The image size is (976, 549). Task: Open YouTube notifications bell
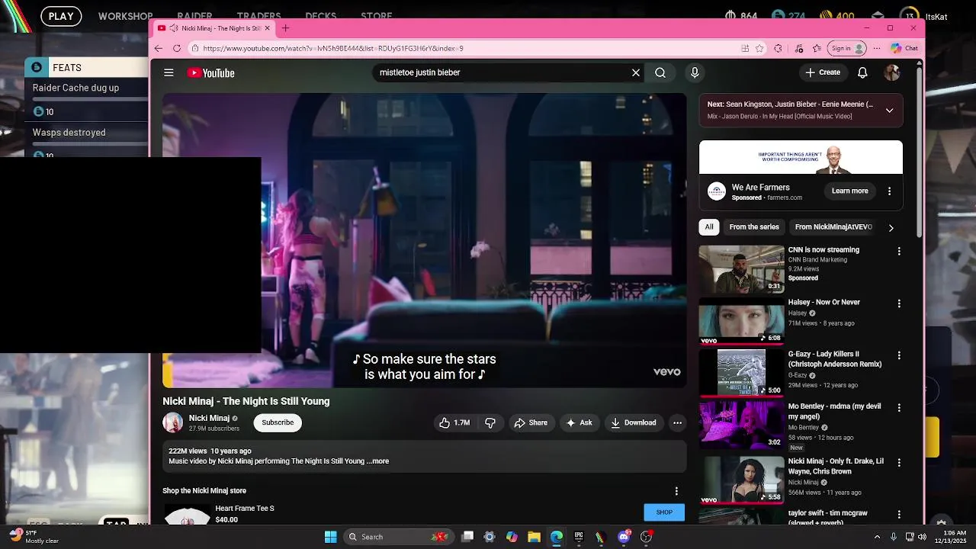862,72
